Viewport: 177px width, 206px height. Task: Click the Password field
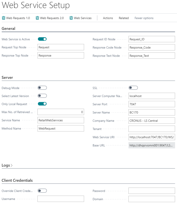coord(151,191)
